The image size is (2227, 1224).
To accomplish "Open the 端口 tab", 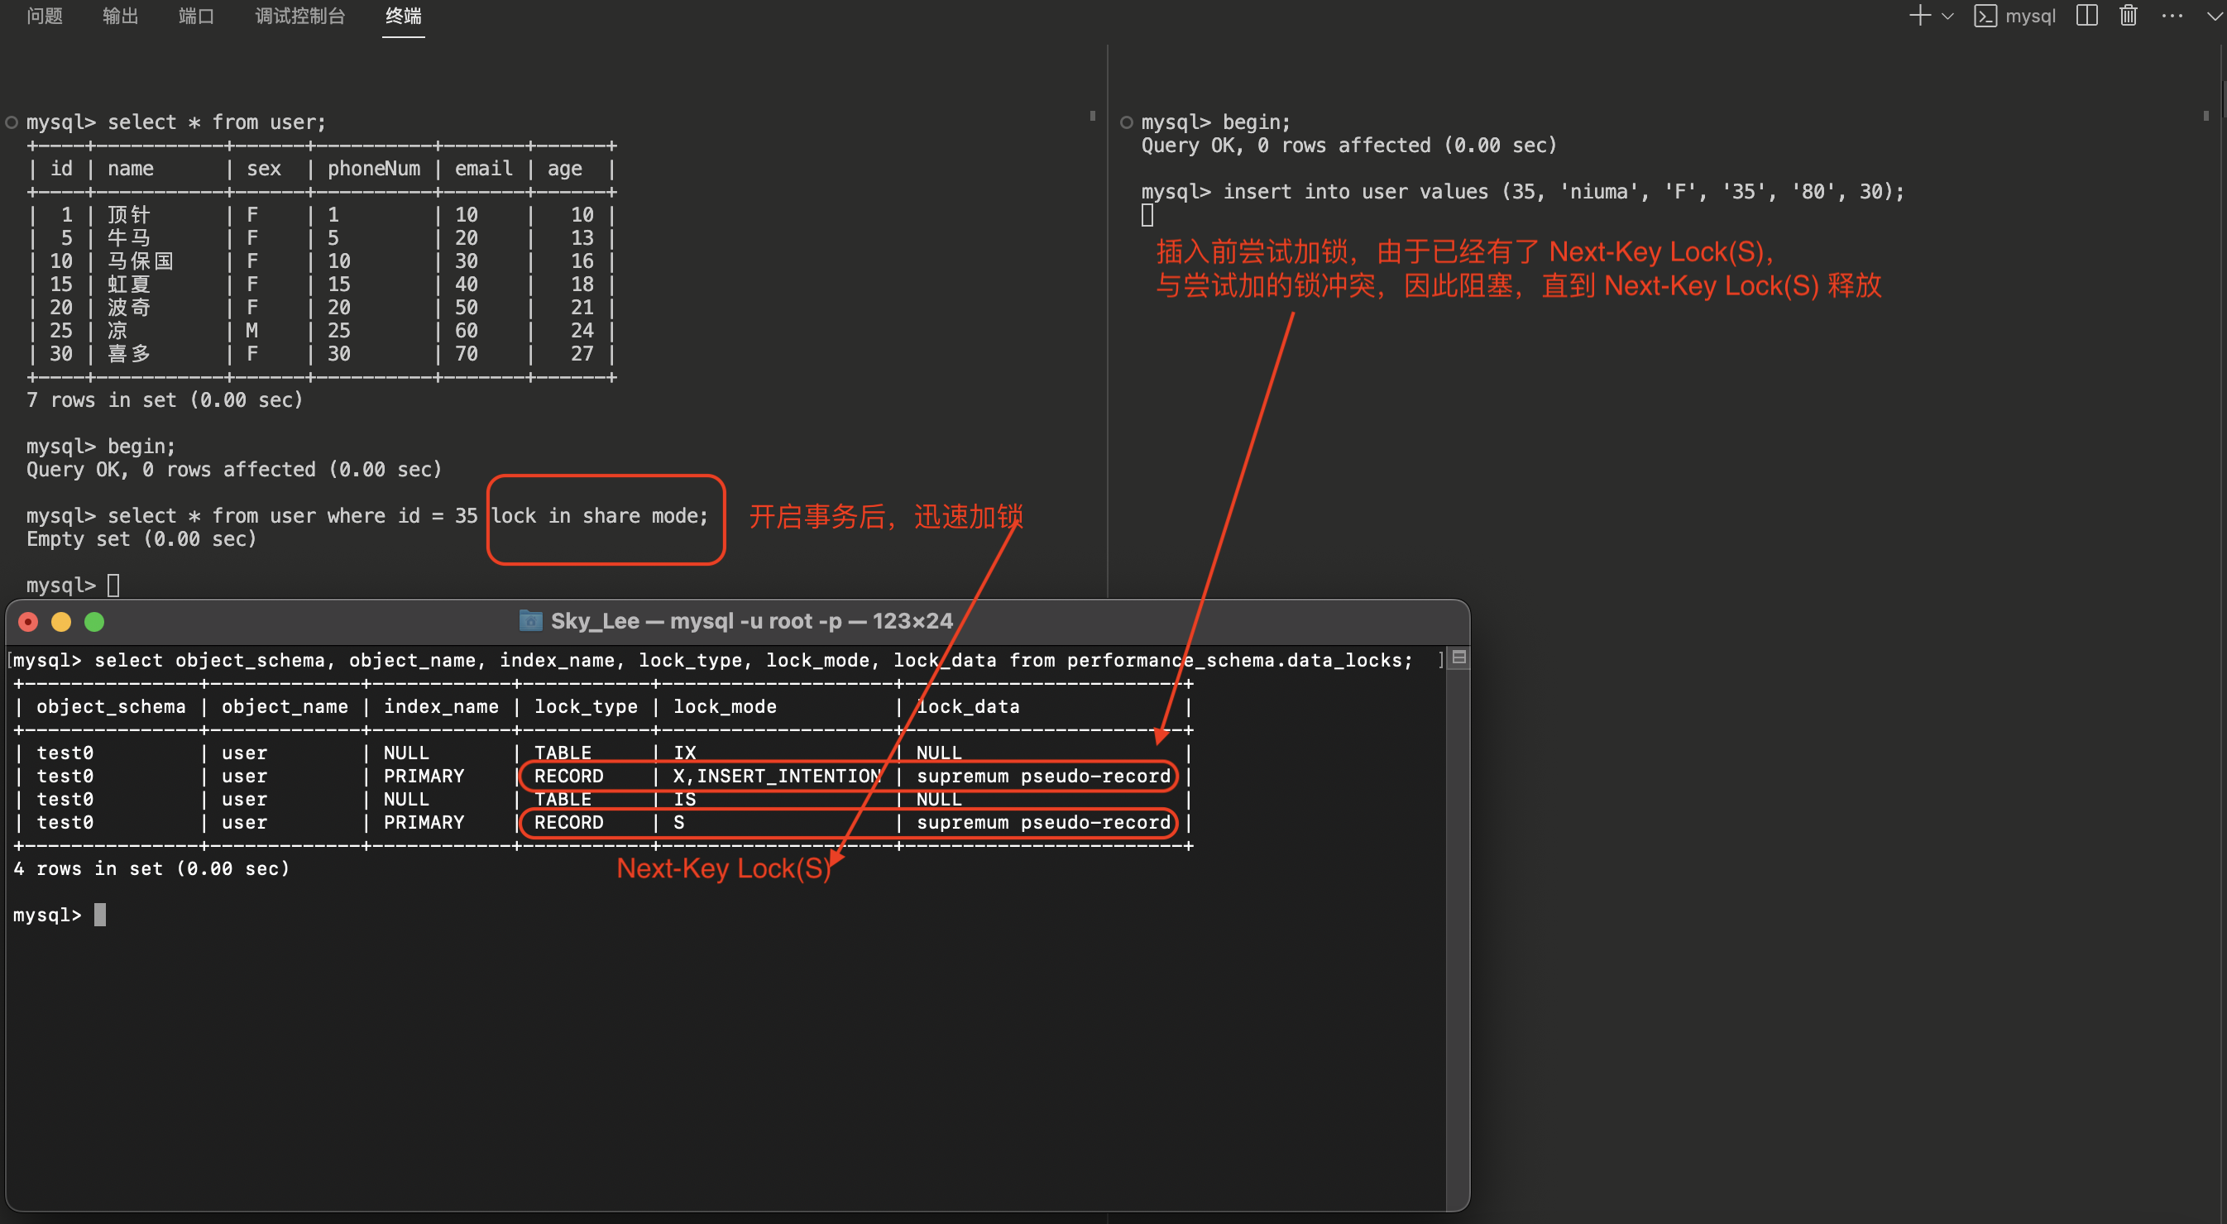I will 196,16.
